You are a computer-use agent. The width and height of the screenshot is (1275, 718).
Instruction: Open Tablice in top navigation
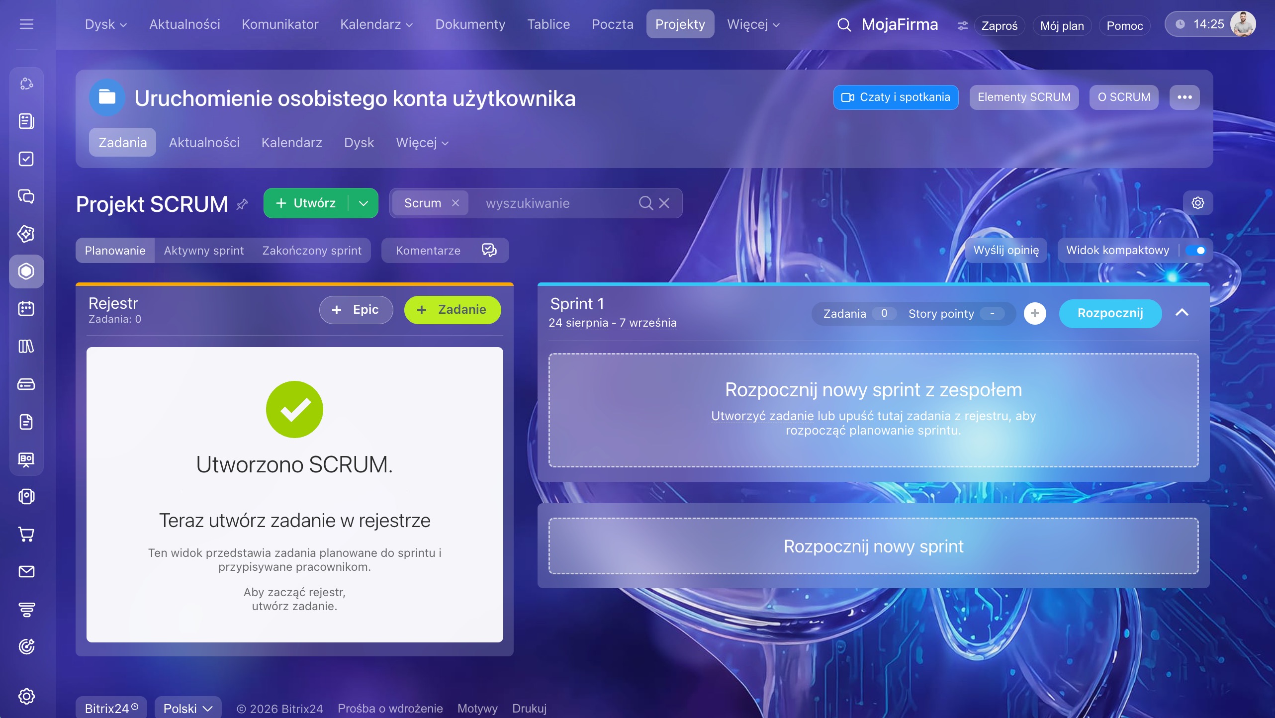tap(548, 24)
